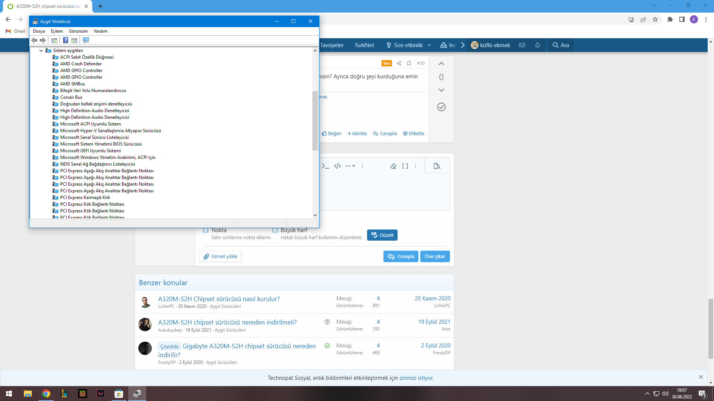
Task: Click the notifications bell icon
Action: (x=537, y=45)
